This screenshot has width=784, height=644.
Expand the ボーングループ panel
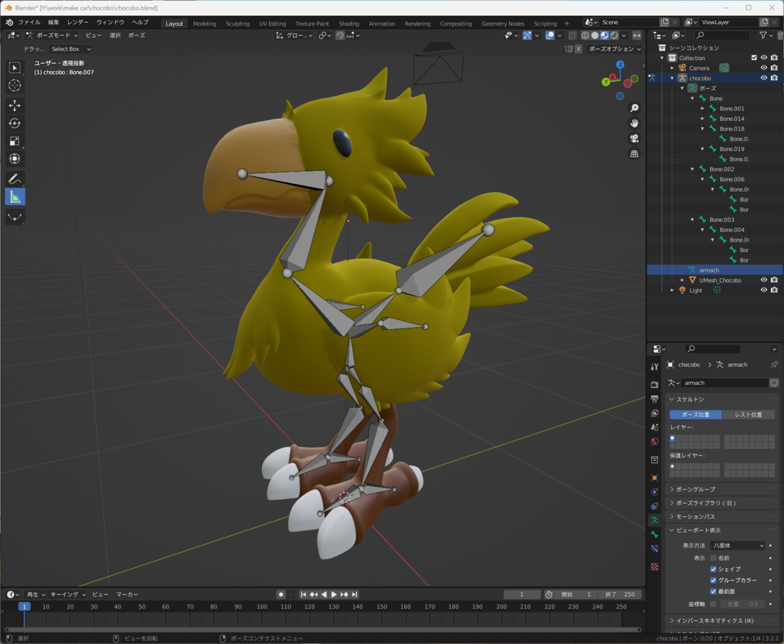point(723,489)
